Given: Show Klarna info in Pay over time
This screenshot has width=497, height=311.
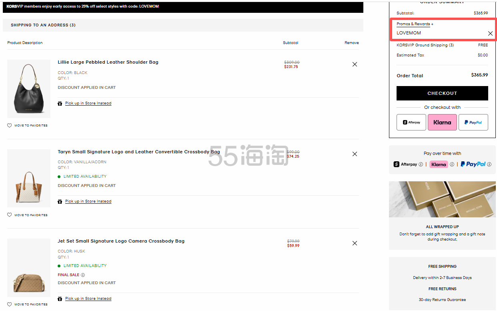Looking at the screenshot, I should (x=452, y=165).
